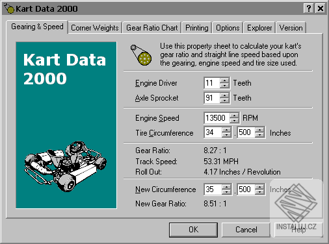Click the Tire Circumference field showing 34
Viewport: 329px width, 244px height.
[x=213, y=132]
